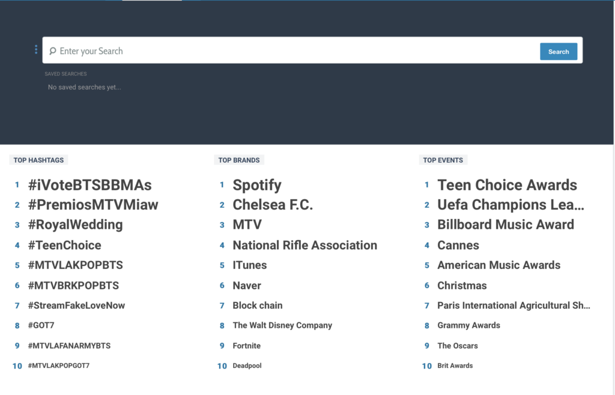
Task: Click the magnifier icon in search bar
Action: point(53,52)
